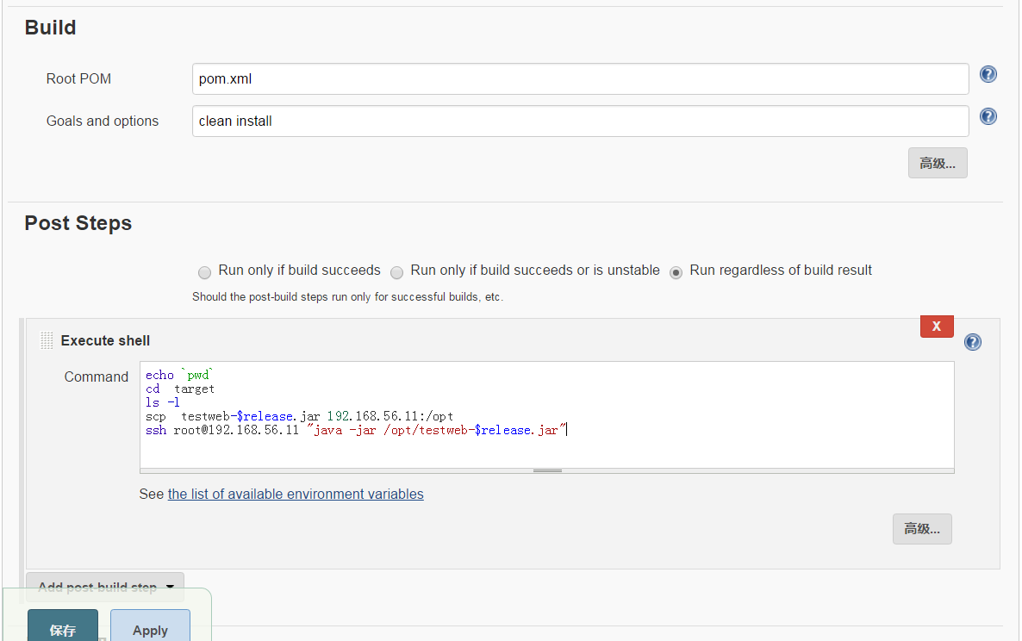Viewport: 1022px width, 641px height.
Task: Select Run only if build succeeds
Action: (x=204, y=272)
